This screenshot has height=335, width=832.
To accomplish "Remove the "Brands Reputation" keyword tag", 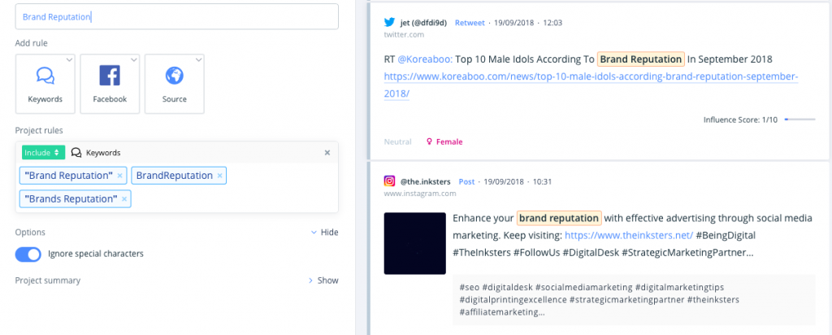I will (x=123, y=199).
